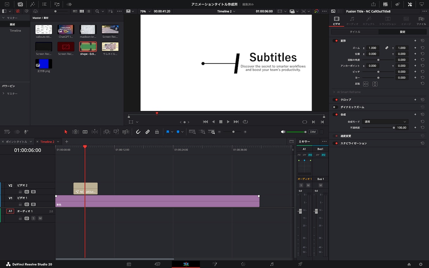Enable the ダイナミックズーム switch
Screen dimensions: 429x268
pyautogui.click(x=335, y=107)
